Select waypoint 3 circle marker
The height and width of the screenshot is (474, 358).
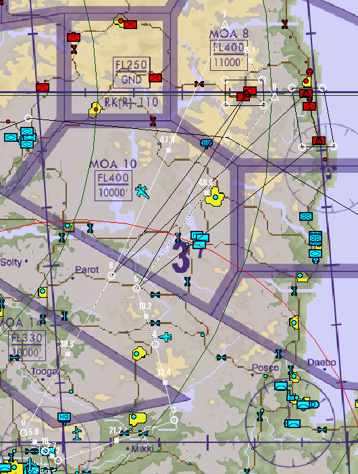pyautogui.click(x=174, y=419)
